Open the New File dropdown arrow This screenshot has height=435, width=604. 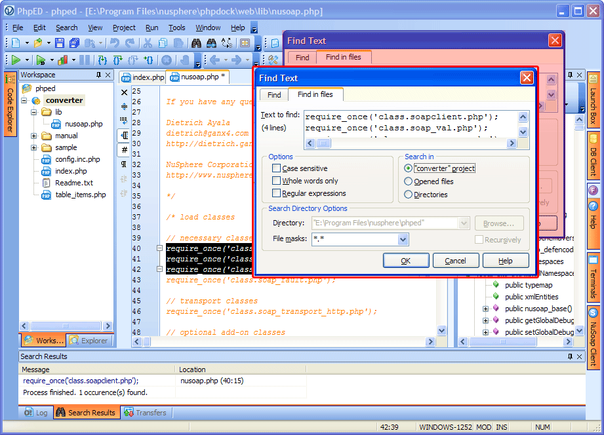click(27, 43)
